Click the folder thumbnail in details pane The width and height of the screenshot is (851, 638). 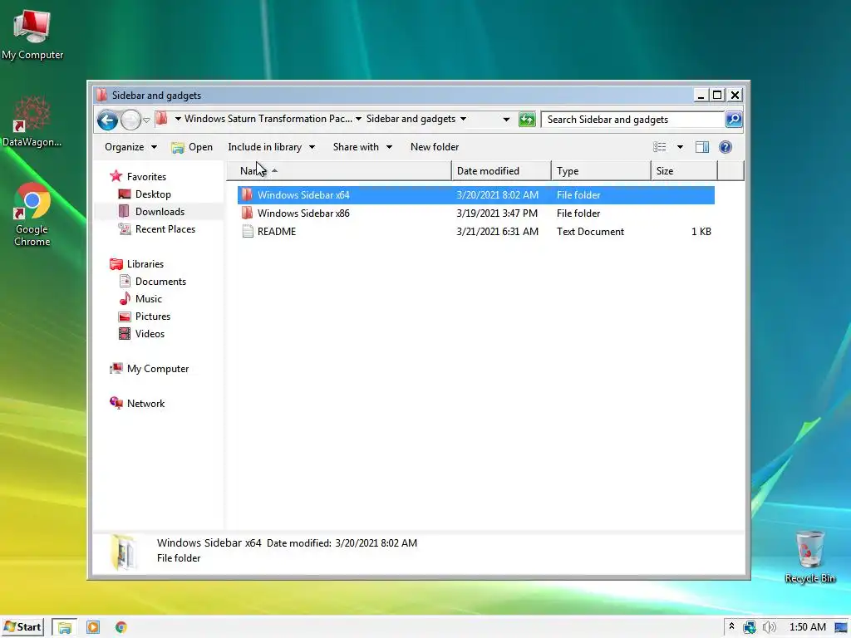pos(124,552)
